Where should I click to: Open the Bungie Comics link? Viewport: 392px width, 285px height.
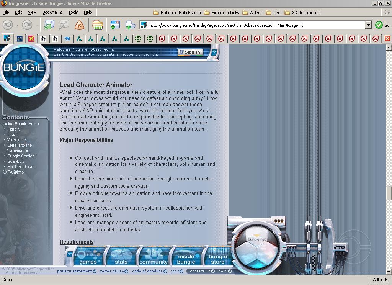point(21,156)
